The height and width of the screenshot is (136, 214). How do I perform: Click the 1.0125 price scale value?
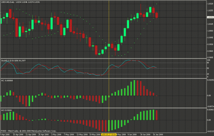point(210,24)
